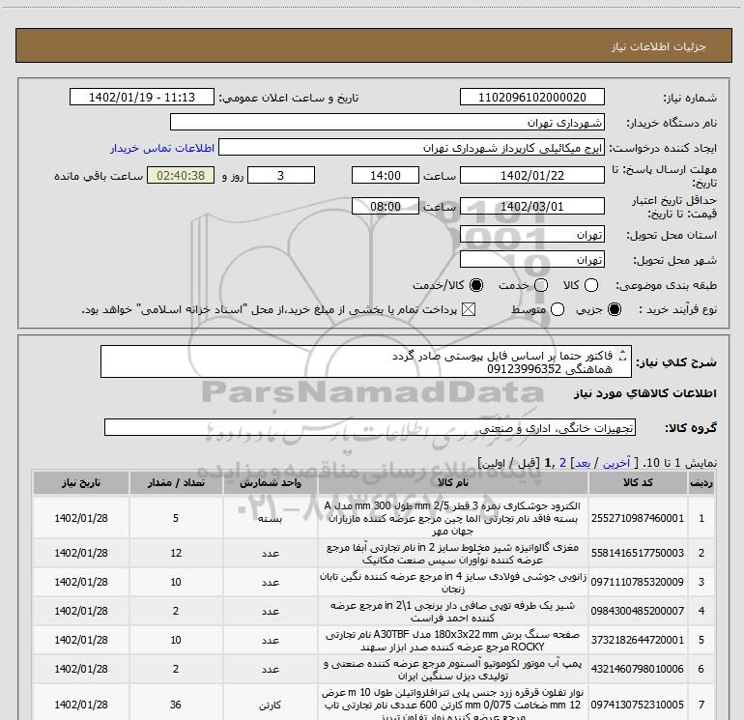Click the announcement date field 1402/01/19 - 11:13
The width and height of the screenshot is (744, 720).
point(142,97)
